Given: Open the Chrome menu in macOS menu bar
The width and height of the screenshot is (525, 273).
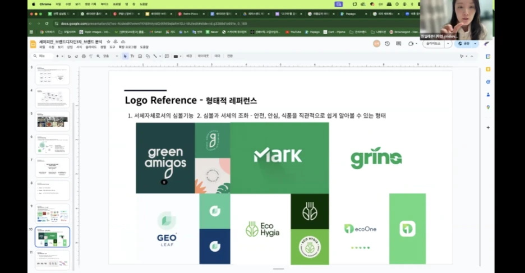Looking at the screenshot, I should 45,4.
